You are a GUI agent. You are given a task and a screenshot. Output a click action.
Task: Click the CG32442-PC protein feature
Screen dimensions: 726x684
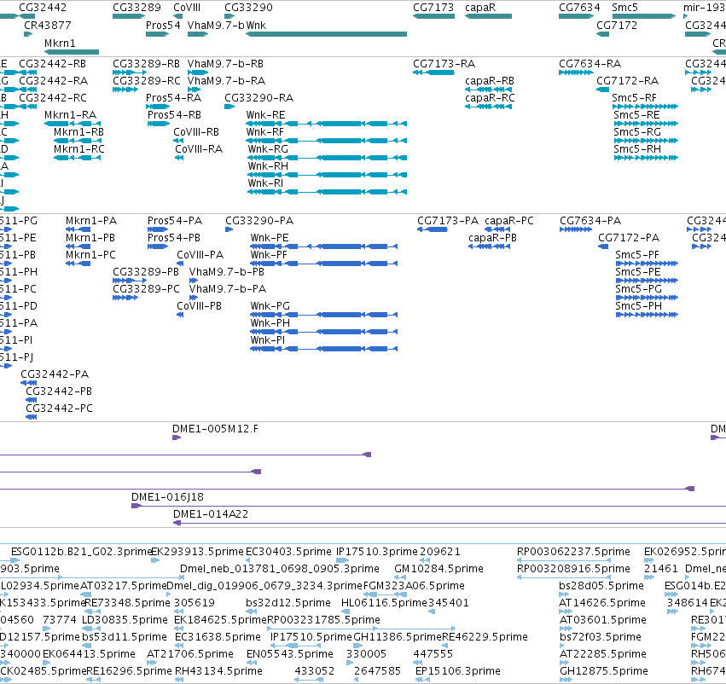[x=31, y=417]
